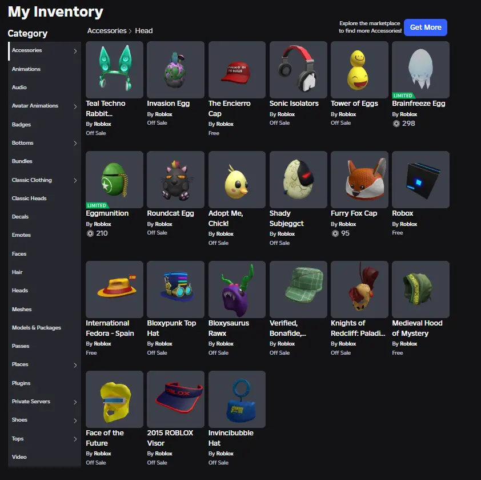Open the Furry Fox Cap title link
Viewport: 481px width, 480px height.
(x=354, y=213)
